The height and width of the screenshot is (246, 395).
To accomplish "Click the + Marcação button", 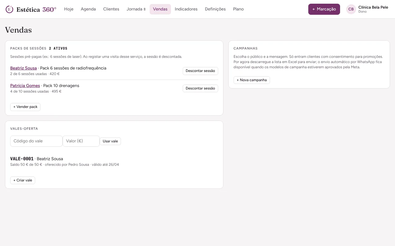I will coord(324,9).
